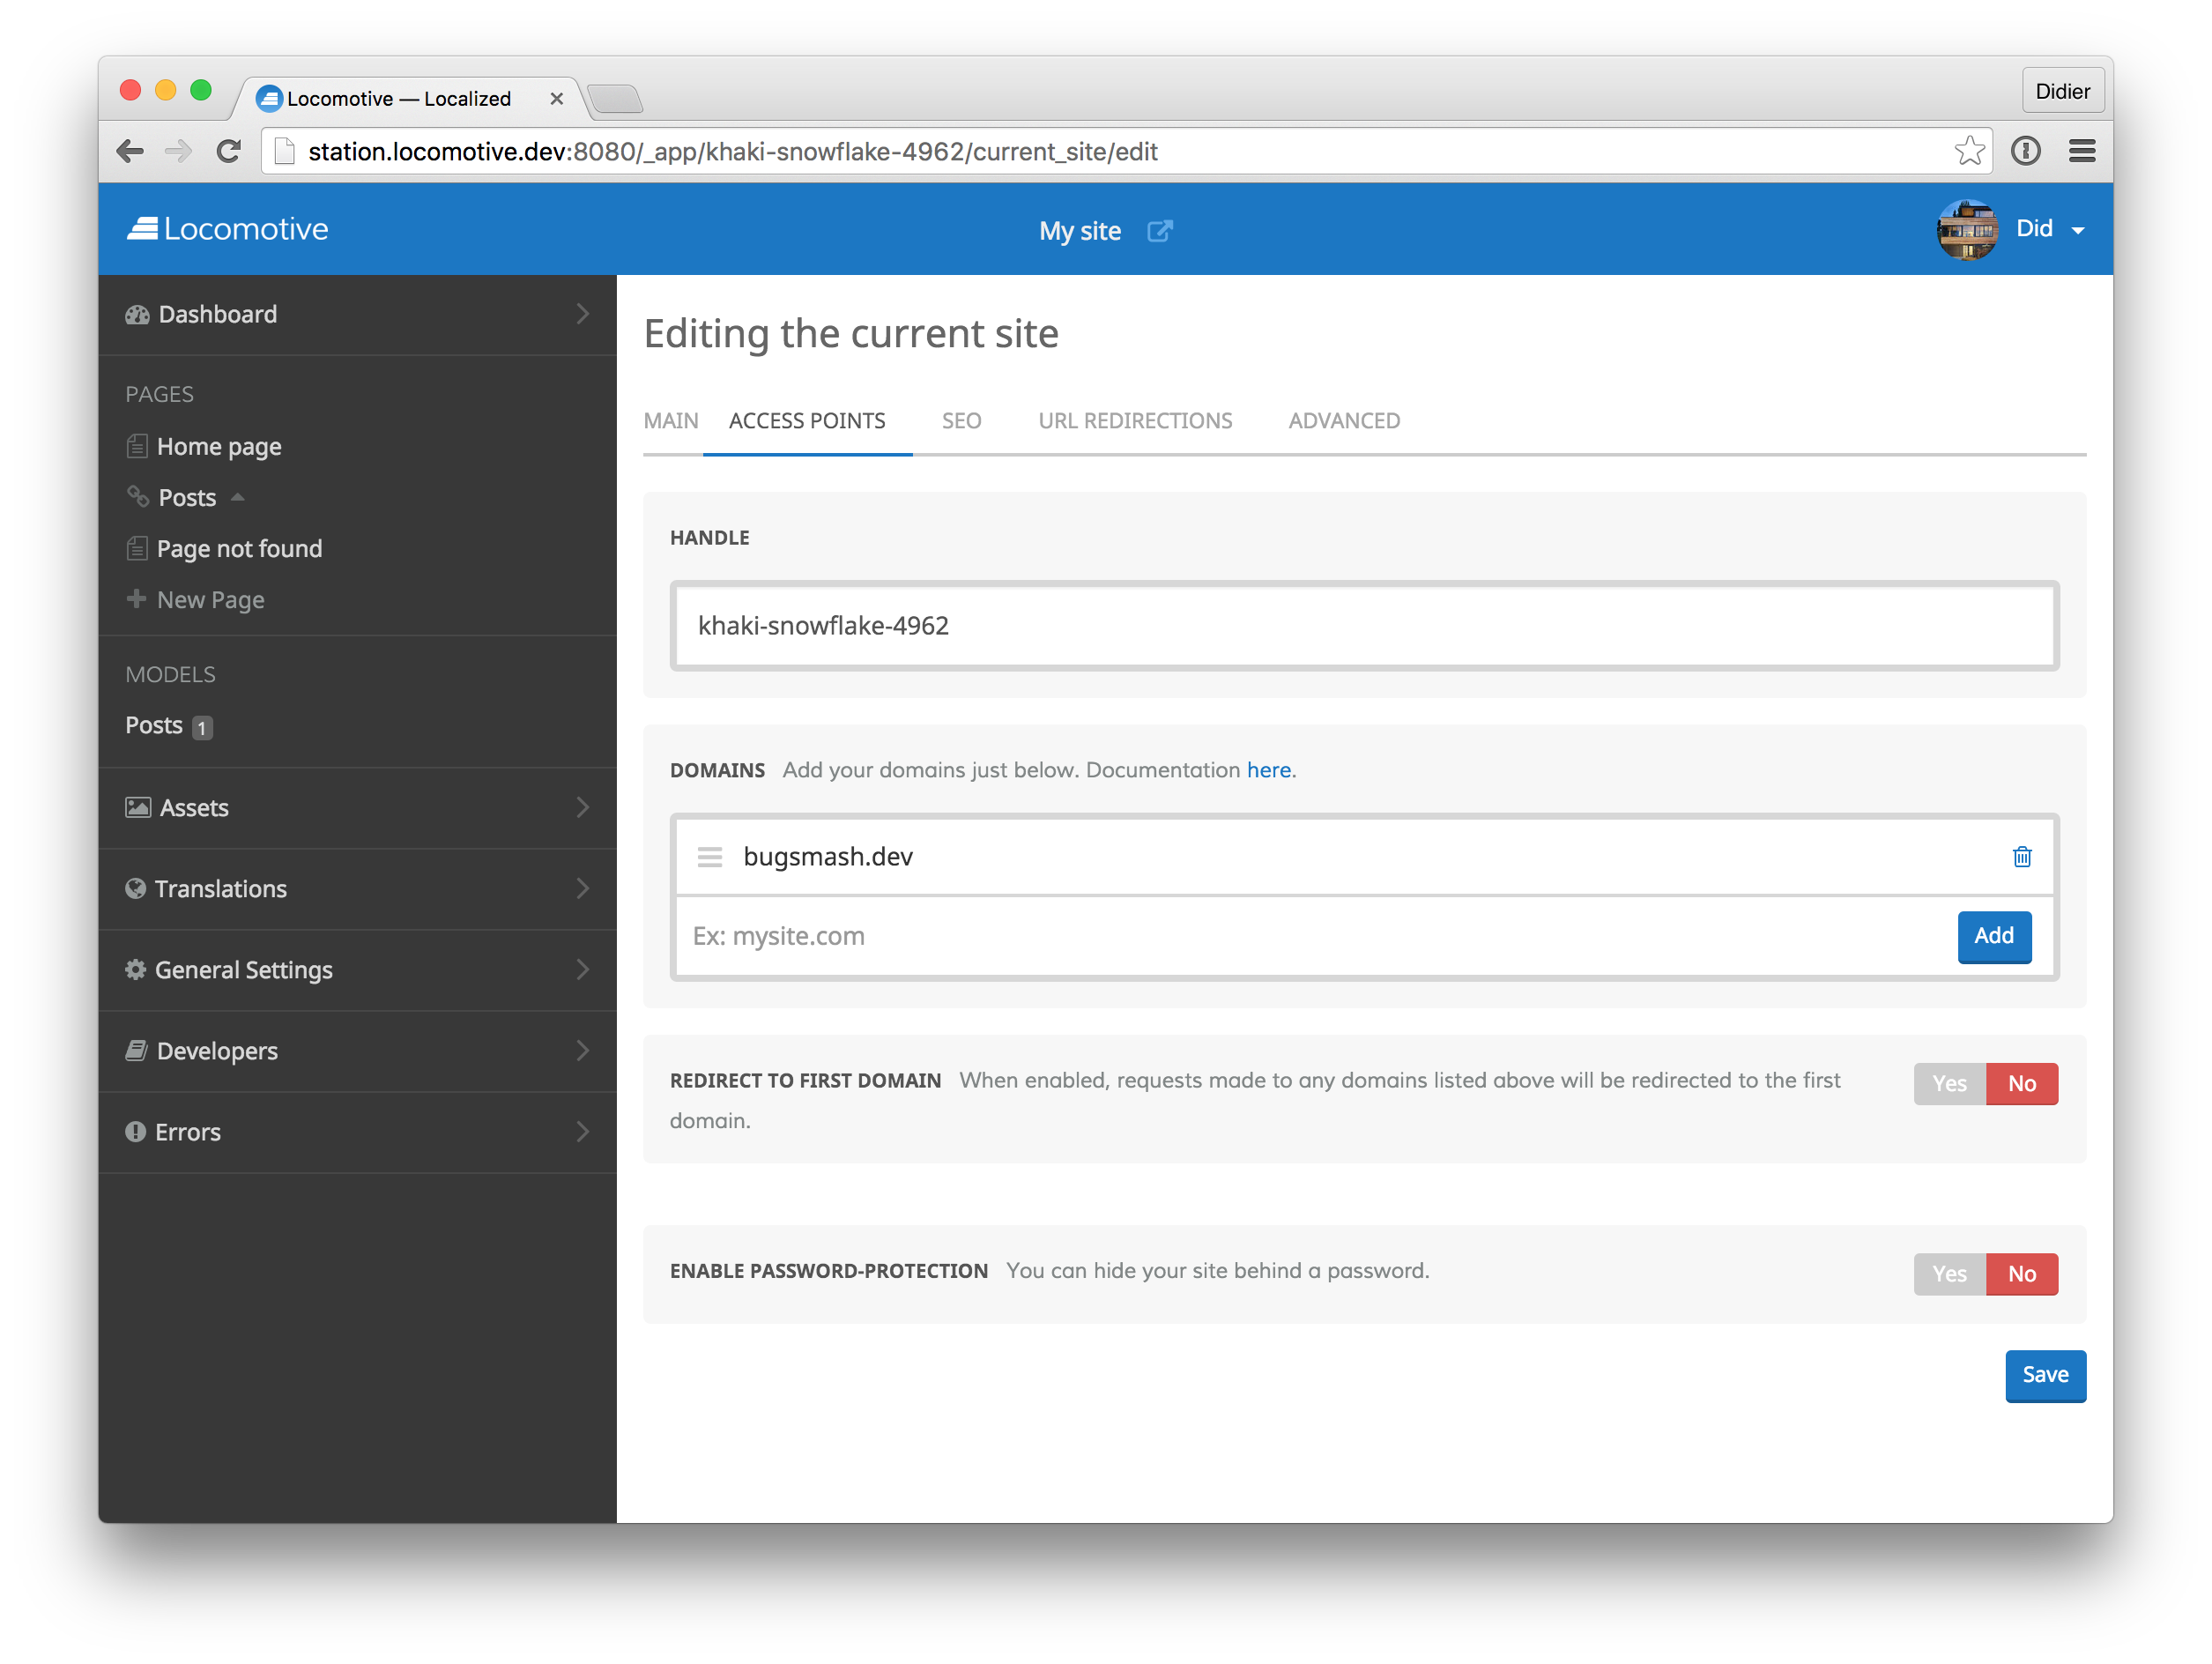
Task: Click the Save button
Action: click(x=2045, y=1374)
